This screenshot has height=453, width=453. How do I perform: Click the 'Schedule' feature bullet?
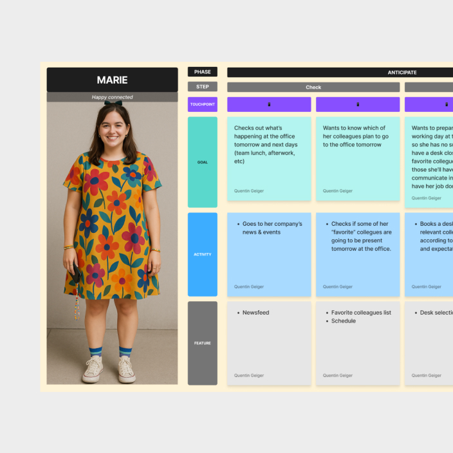(x=343, y=321)
